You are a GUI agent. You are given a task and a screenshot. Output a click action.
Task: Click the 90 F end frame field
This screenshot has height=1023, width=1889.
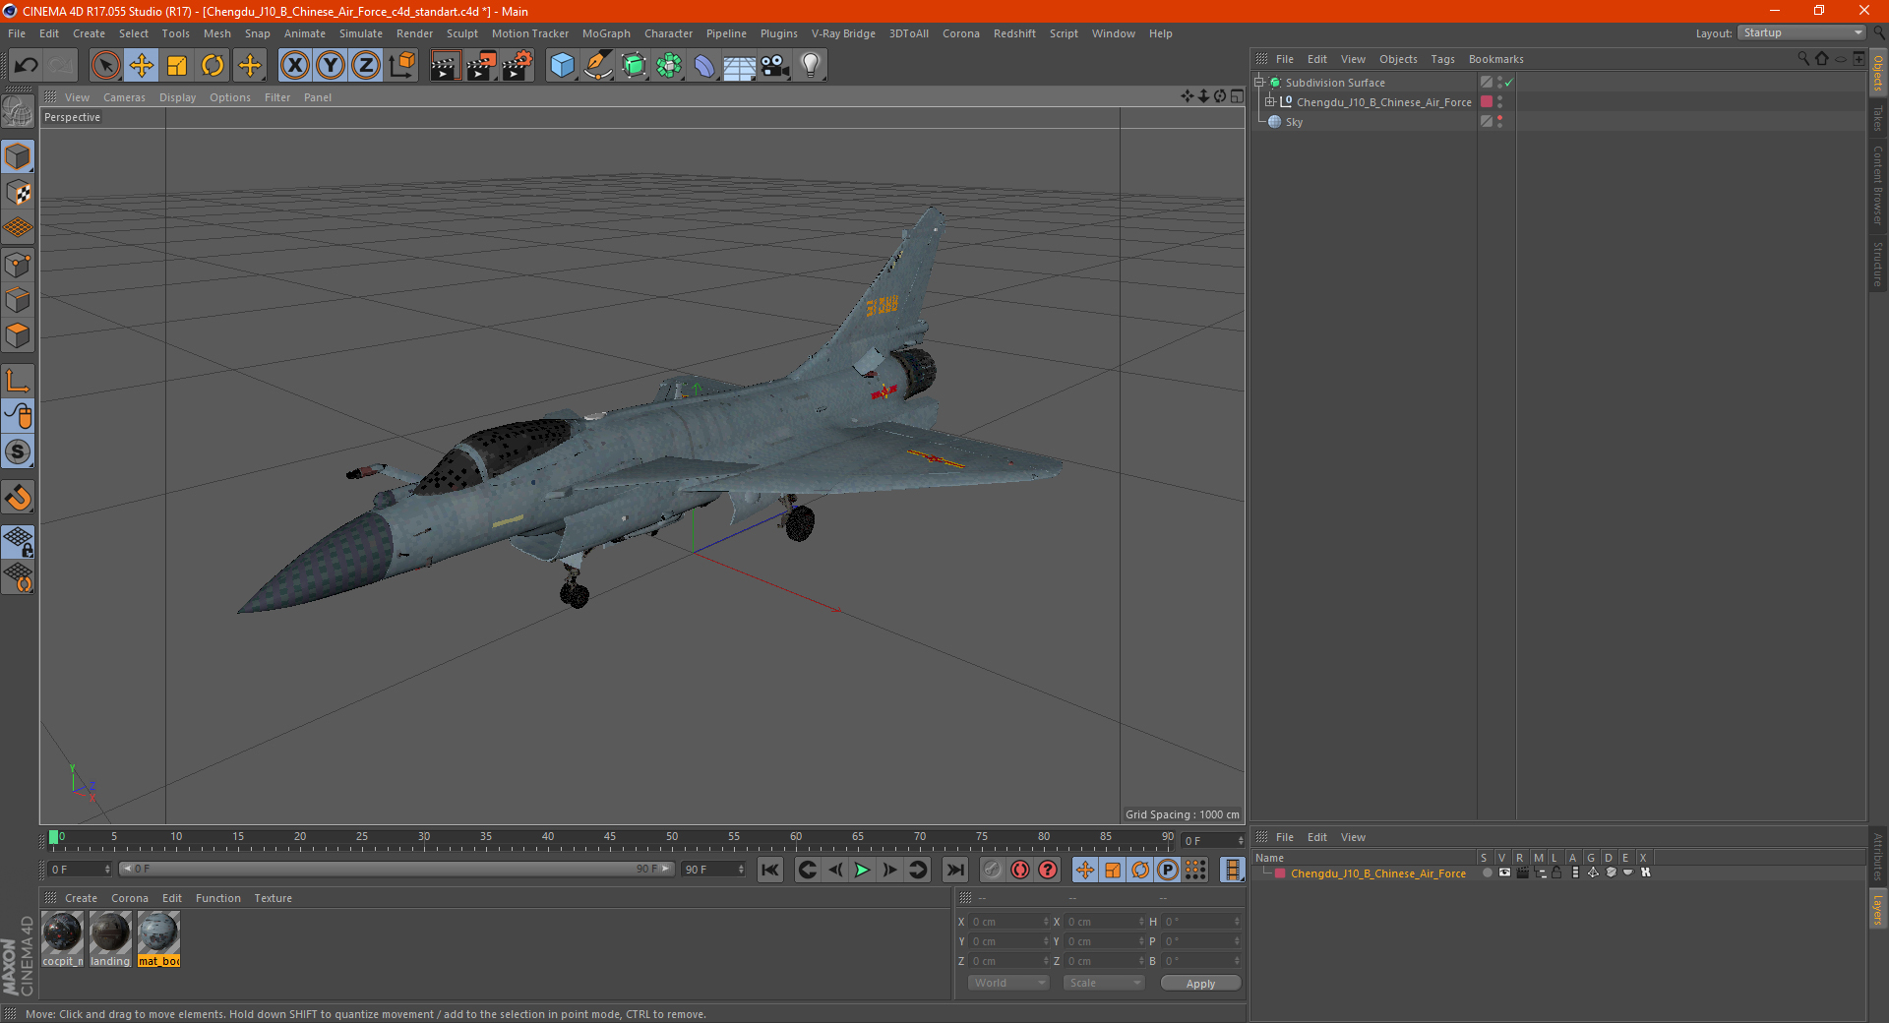(x=713, y=870)
